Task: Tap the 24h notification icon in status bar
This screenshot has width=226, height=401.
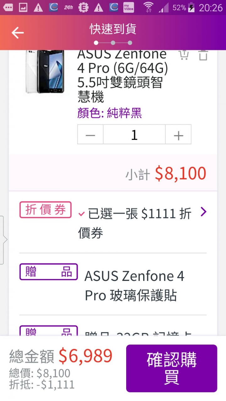Action: tap(68, 8)
